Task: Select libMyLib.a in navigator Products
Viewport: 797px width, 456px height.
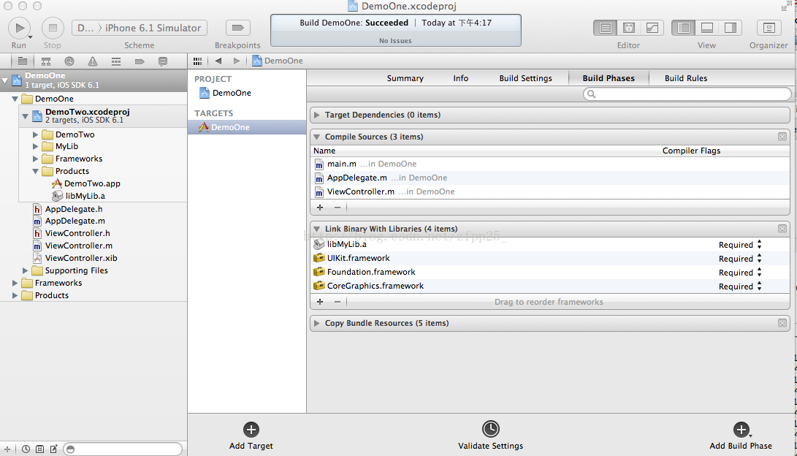Action: (79, 196)
